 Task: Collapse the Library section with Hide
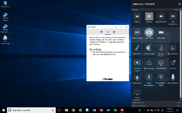point(177,9)
